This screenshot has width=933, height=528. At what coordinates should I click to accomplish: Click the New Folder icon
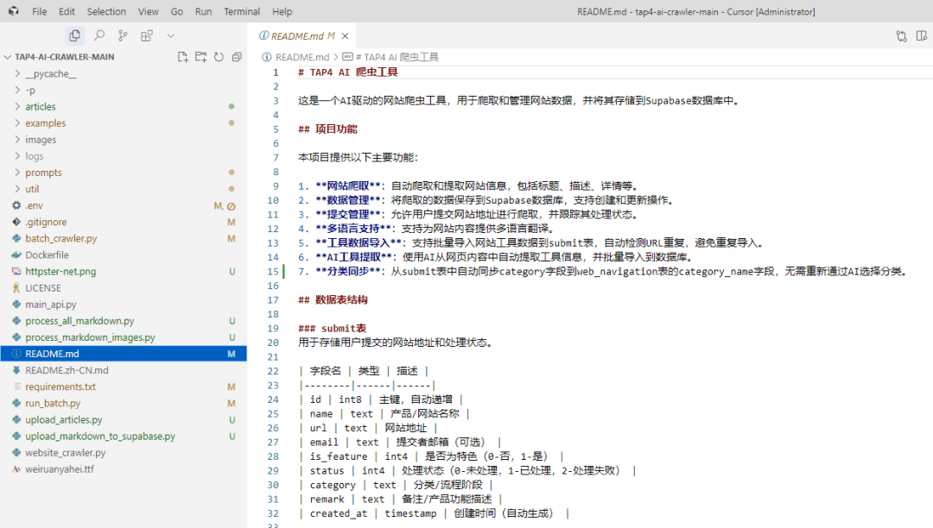coord(201,57)
